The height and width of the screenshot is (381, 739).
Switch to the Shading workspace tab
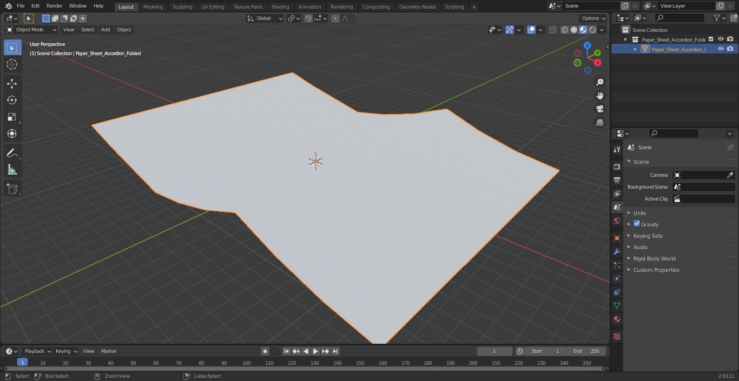[280, 7]
